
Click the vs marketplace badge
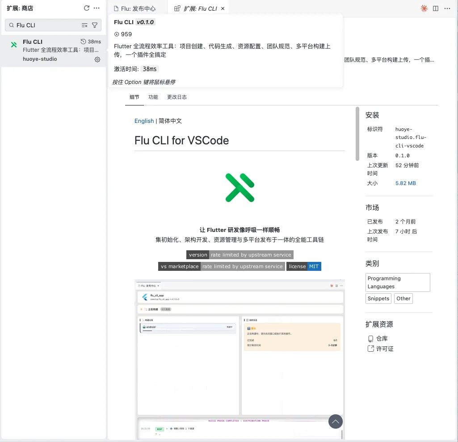[222, 266]
